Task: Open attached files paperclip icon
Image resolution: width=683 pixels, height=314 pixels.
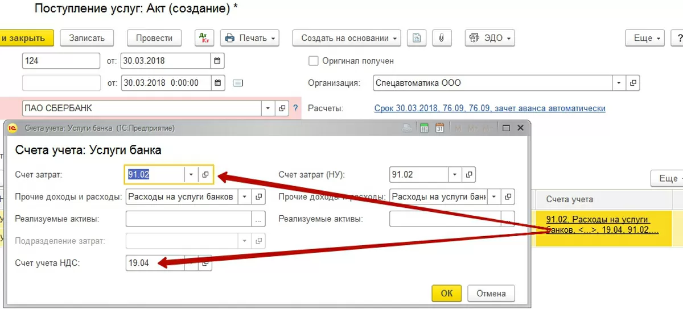Action: pos(442,38)
